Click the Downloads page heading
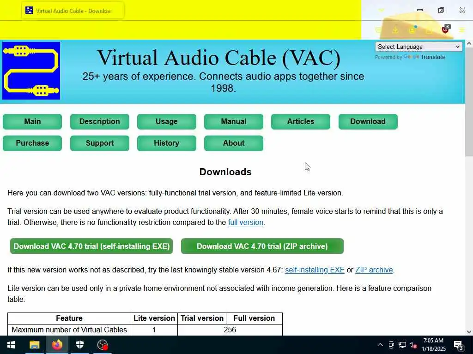 [x=225, y=172]
